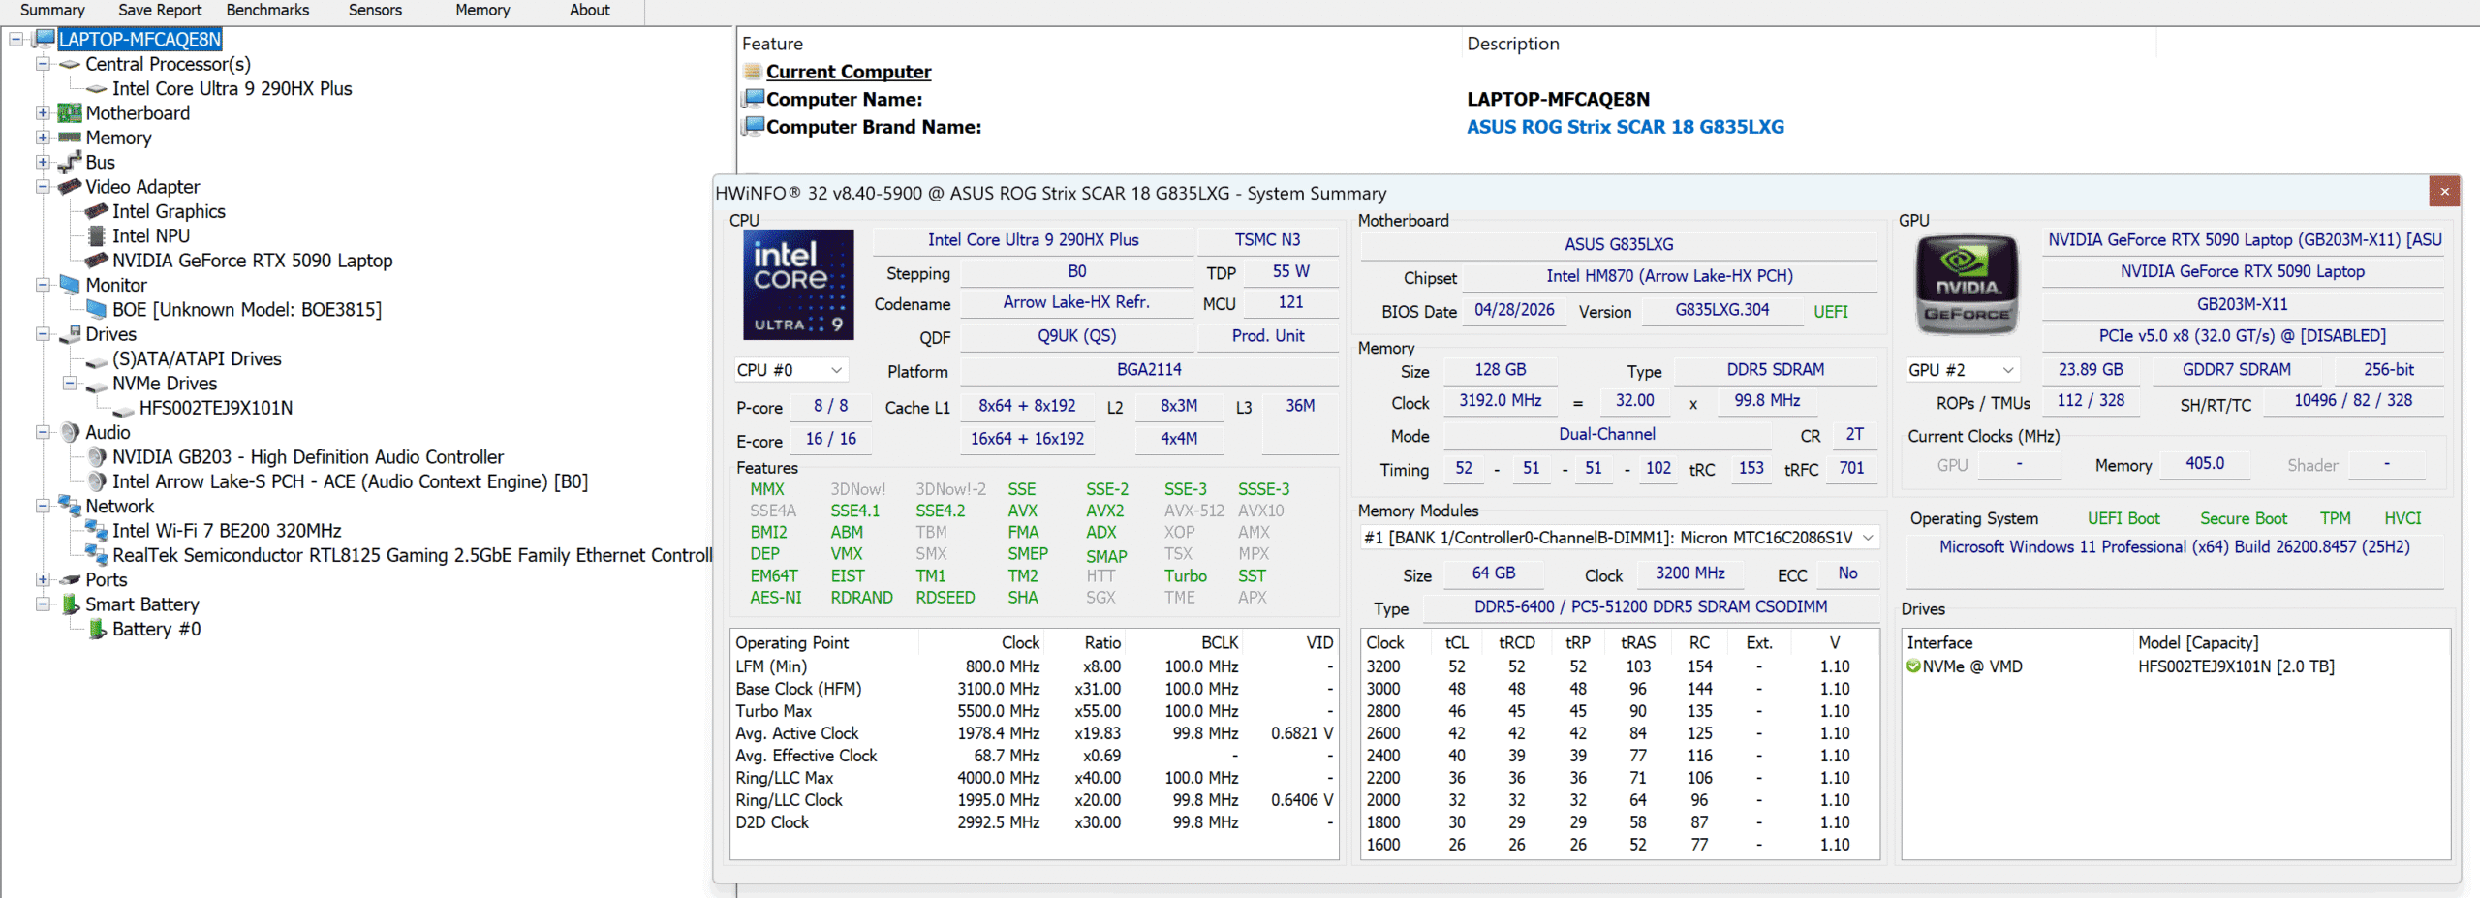
Task: Select Intel Arrow Lake-S PCH audio item
Action: tap(350, 482)
